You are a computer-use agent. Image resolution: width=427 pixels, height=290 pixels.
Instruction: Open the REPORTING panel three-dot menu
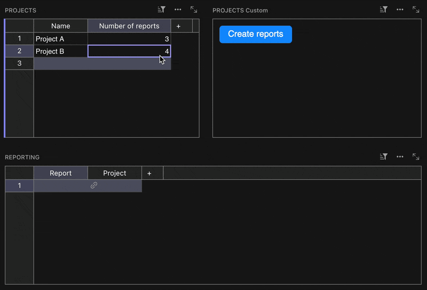[x=400, y=156]
